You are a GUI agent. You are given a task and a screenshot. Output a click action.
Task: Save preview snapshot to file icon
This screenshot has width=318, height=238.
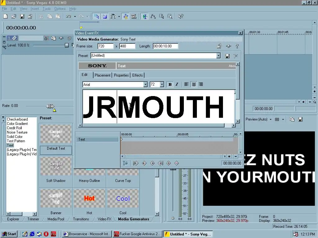[301, 119]
